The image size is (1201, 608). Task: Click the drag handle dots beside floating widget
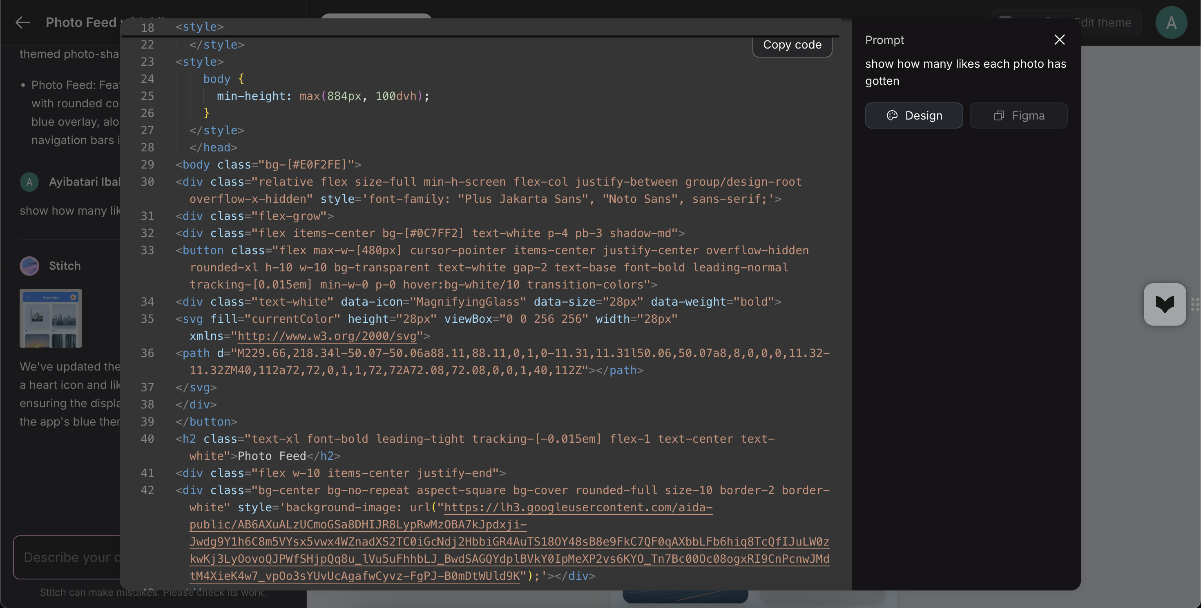click(1195, 304)
